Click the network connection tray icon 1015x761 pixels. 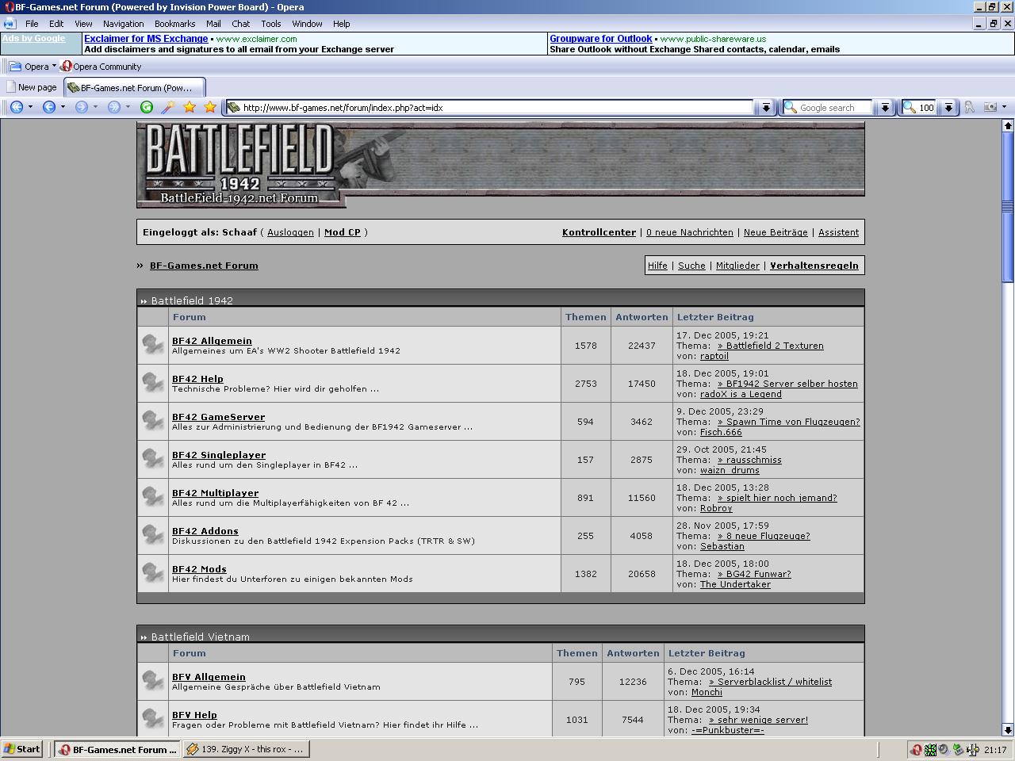(x=971, y=749)
